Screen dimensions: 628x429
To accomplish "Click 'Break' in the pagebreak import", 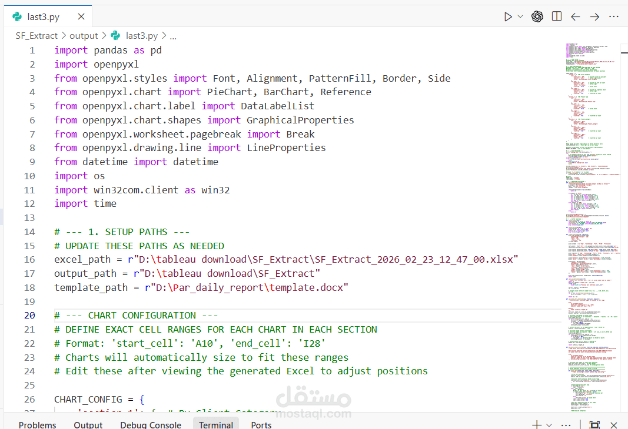I will coord(300,134).
